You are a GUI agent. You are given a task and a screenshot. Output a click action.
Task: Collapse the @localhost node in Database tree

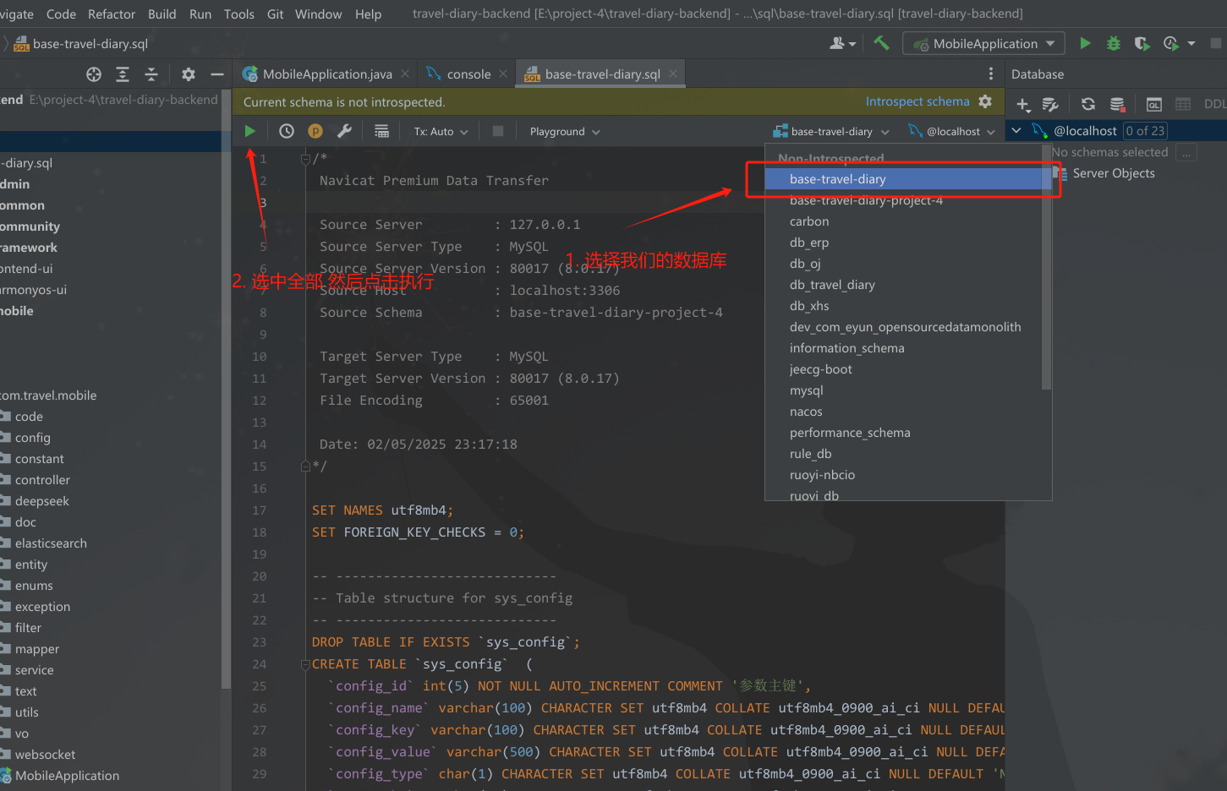[1017, 130]
